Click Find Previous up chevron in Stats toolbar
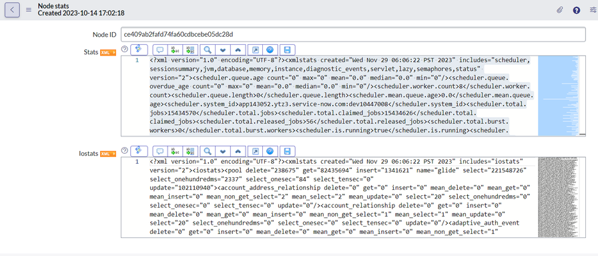 [x=238, y=49]
